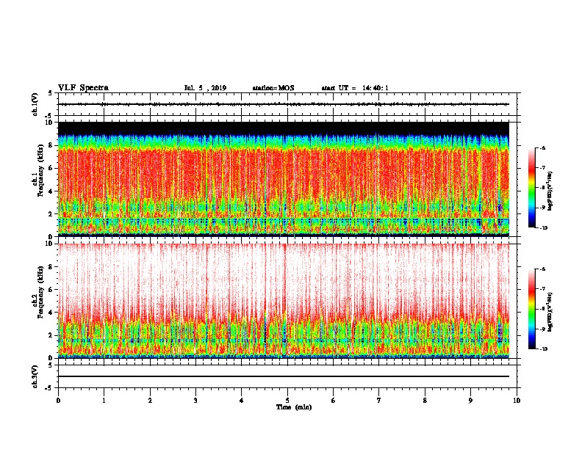Click the "ch.3(V)" waveform axis label
582x449 pixels.
coord(35,376)
